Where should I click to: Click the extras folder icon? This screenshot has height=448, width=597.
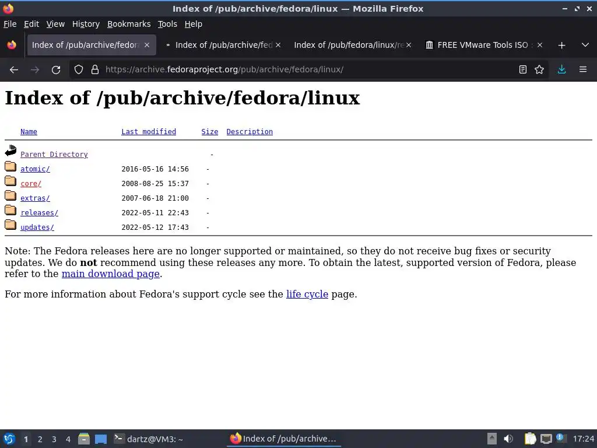tap(10, 196)
